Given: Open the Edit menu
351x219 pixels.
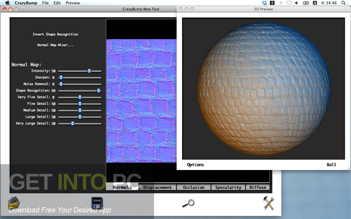Looking at the screenshot, I should point(57,3).
